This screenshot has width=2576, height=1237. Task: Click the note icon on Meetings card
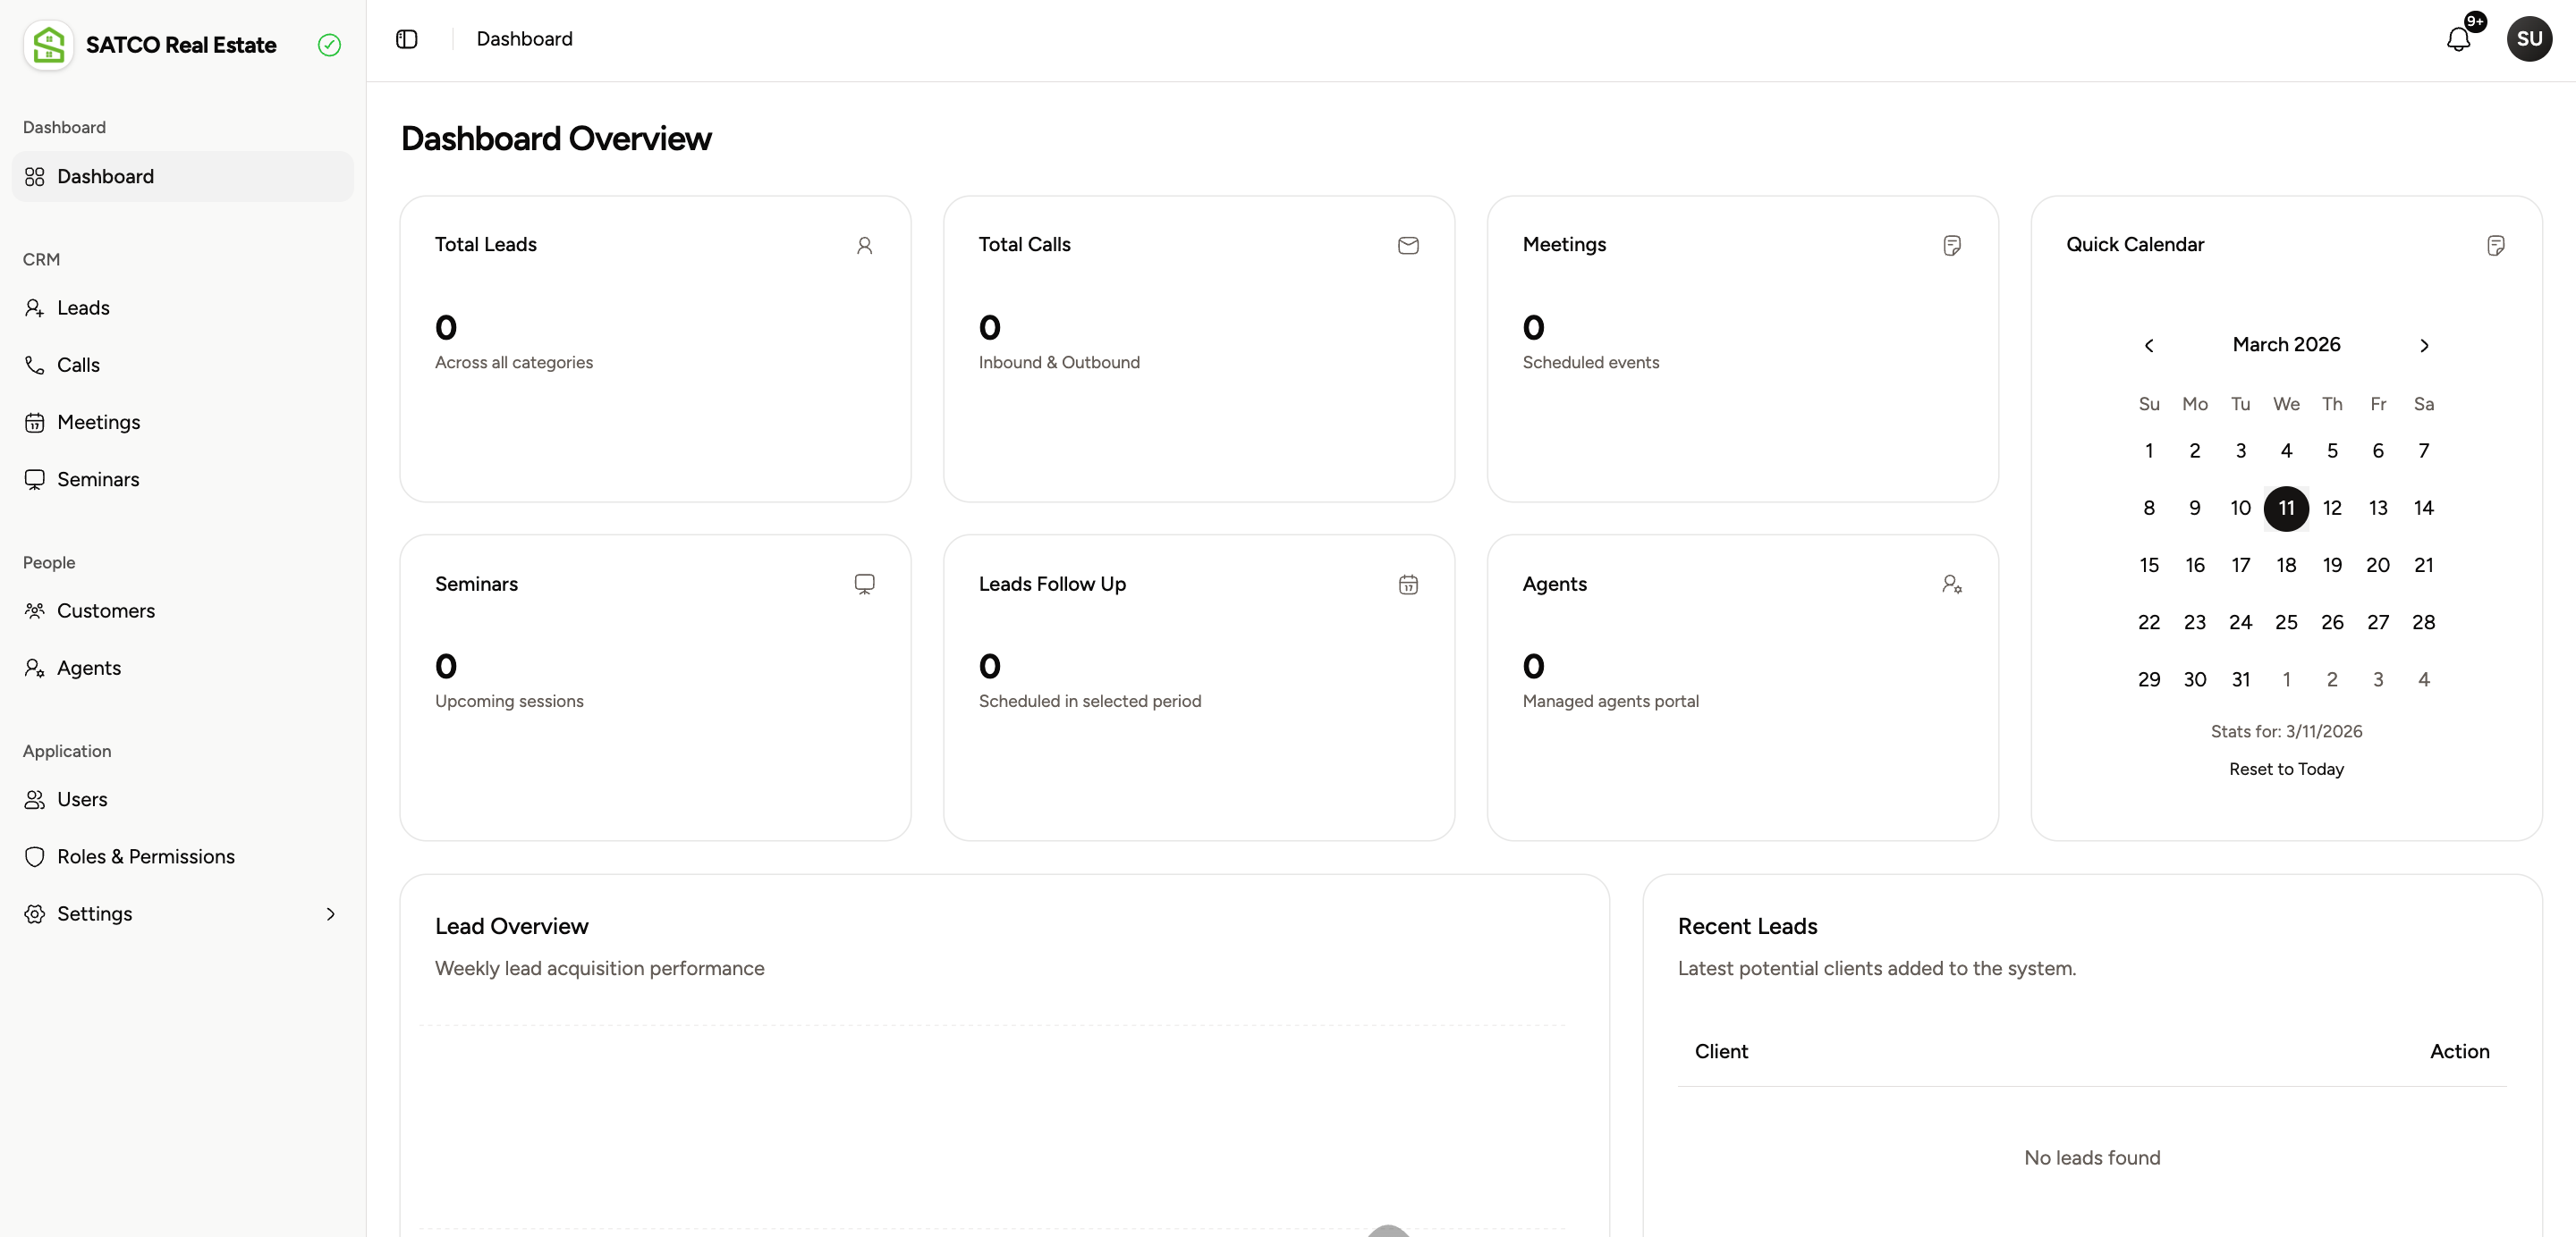(x=1952, y=245)
